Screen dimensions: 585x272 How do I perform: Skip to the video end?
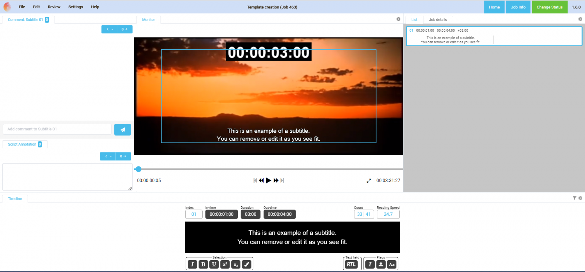coord(282,180)
